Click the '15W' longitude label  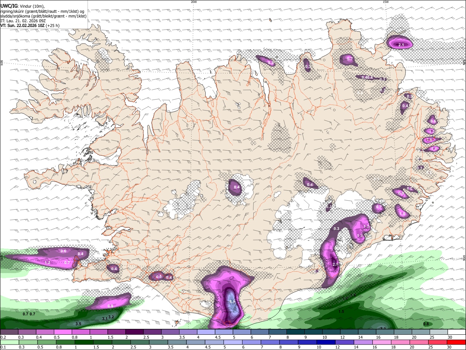tap(386, 2)
